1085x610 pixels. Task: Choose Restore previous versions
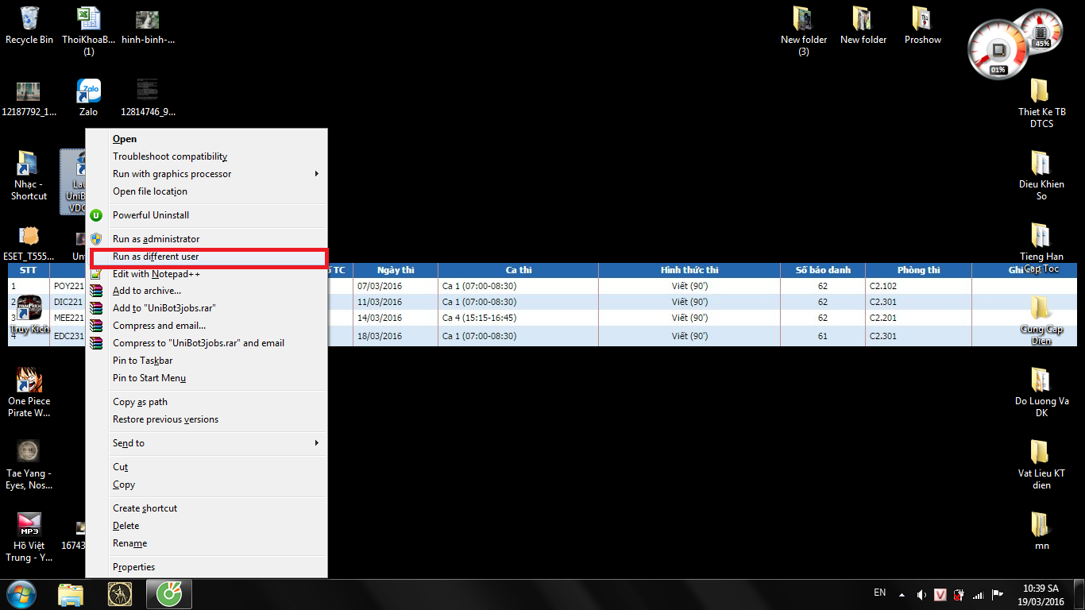tap(207, 419)
